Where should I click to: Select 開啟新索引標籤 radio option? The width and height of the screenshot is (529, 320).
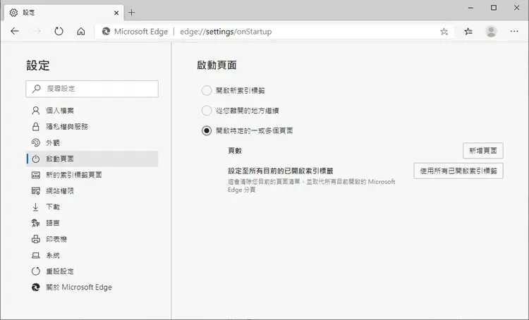coord(207,90)
